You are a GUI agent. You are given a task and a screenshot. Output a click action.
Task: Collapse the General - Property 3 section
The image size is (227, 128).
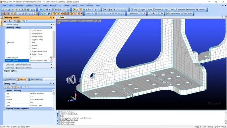4,91
